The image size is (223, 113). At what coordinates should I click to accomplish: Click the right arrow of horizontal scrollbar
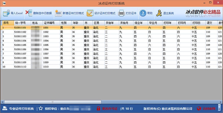point(221,102)
